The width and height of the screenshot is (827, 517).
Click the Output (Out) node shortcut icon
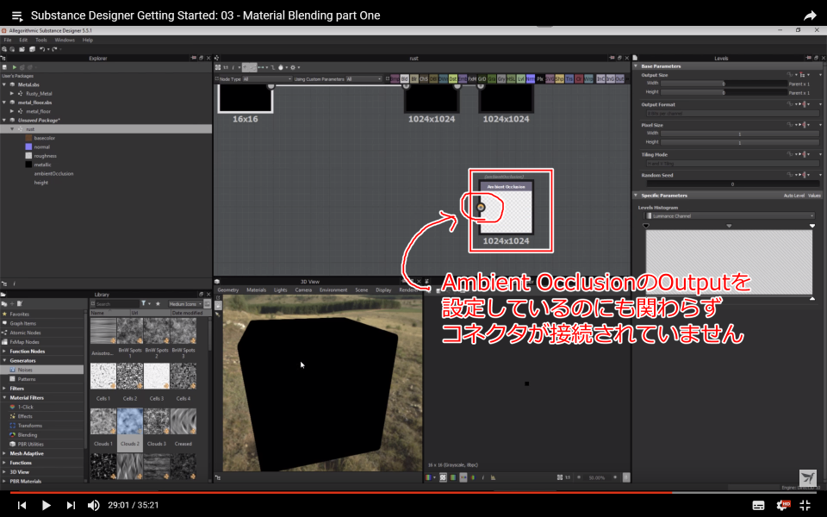pos(619,78)
